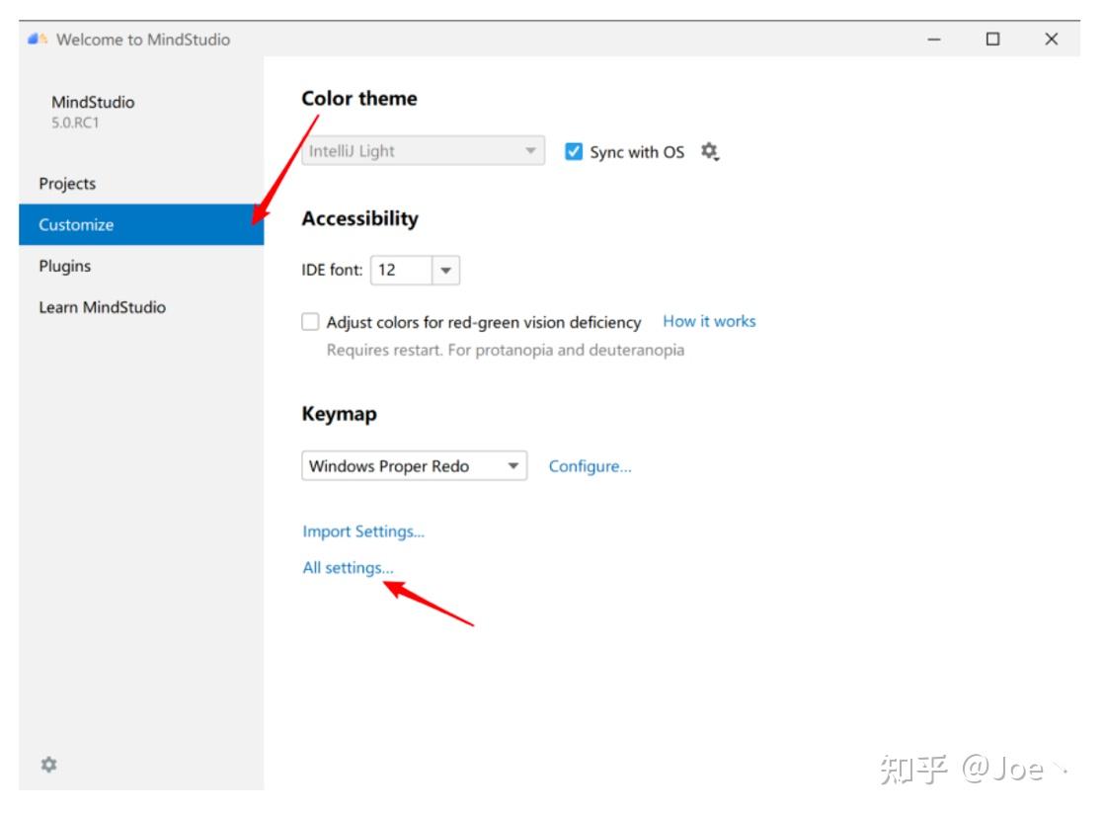
Task: Click the Import Settings... link
Action: pos(363,531)
